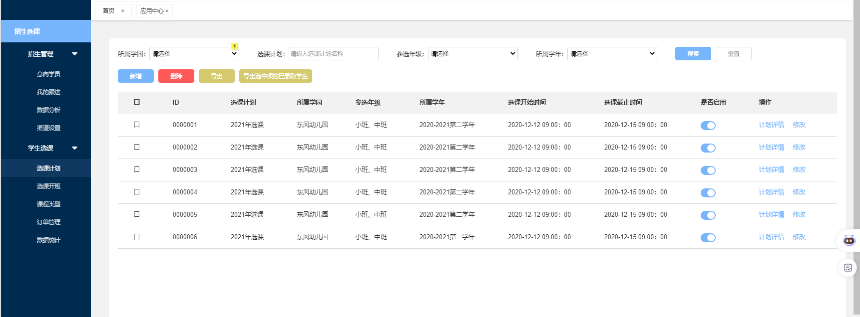Tick the select-all checkbox in table header
The width and height of the screenshot is (860, 317).
click(137, 102)
